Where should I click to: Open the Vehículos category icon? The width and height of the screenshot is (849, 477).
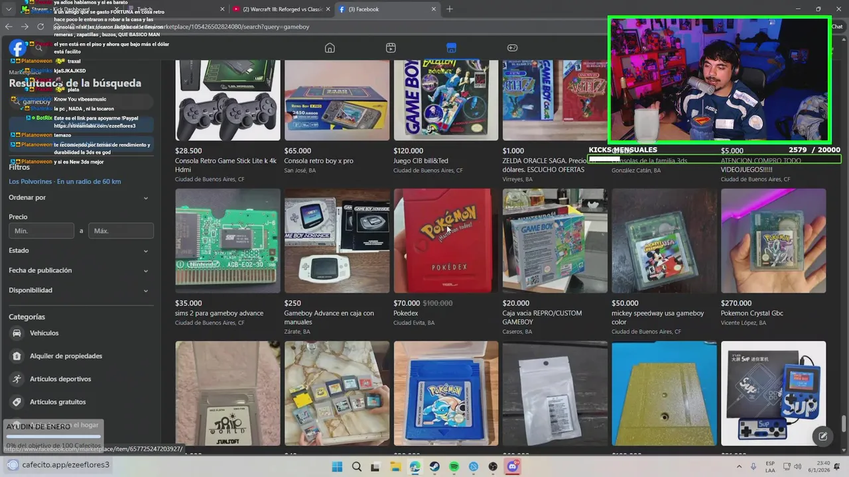[x=17, y=333]
